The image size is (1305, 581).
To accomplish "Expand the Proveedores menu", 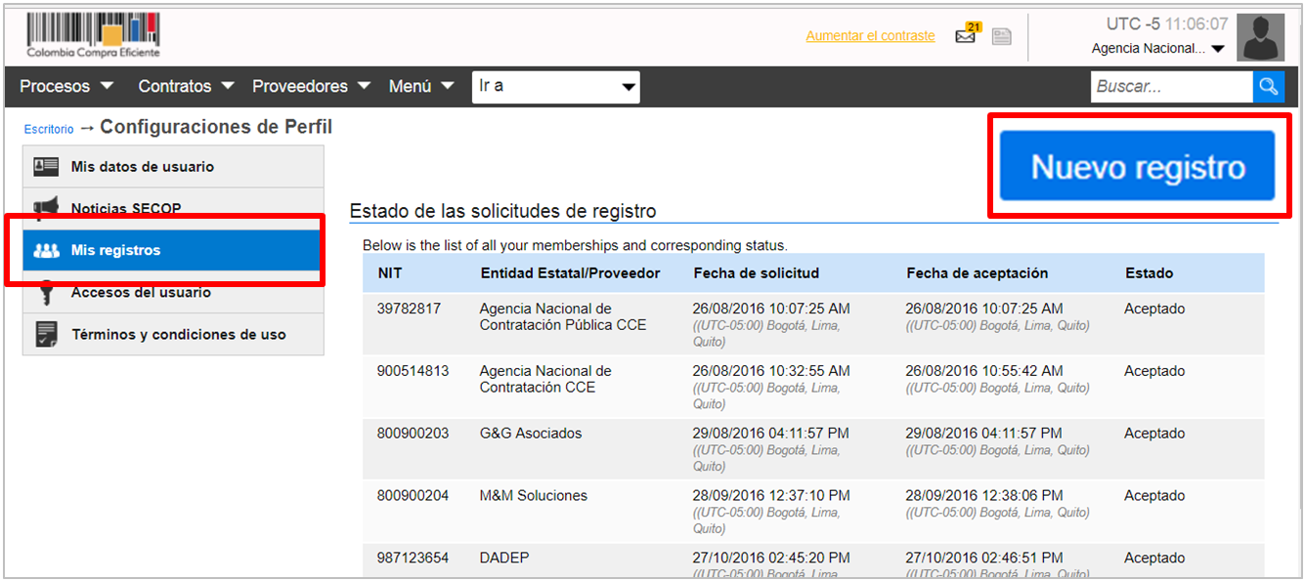I will [x=311, y=87].
